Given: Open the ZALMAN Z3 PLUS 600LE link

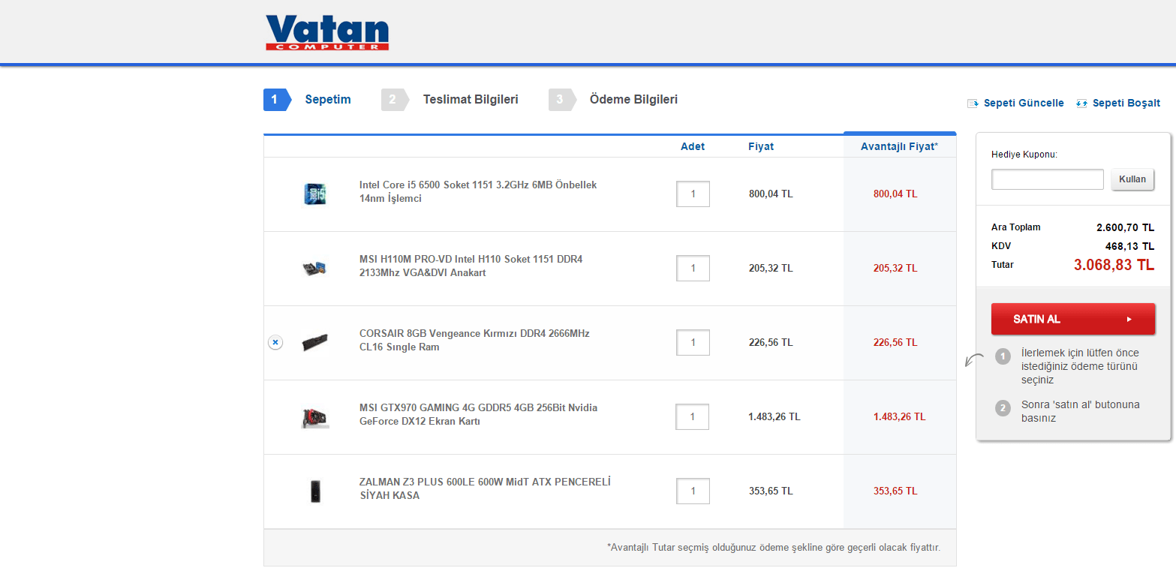Looking at the screenshot, I should coord(485,488).
